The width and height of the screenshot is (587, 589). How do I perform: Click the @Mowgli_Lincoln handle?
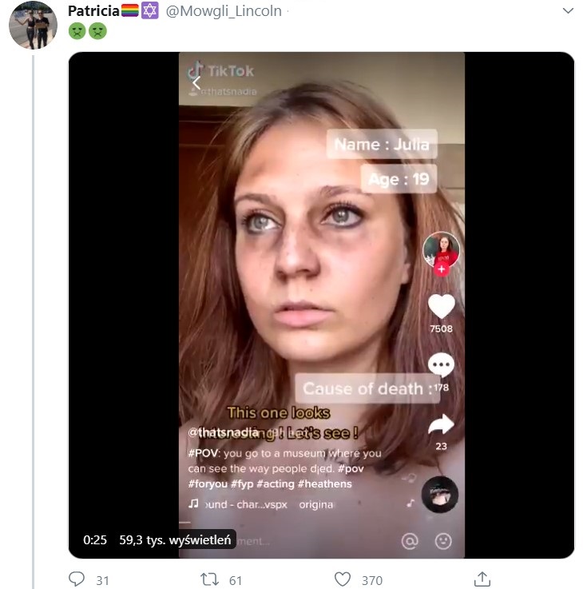click(x=223, y=11)
